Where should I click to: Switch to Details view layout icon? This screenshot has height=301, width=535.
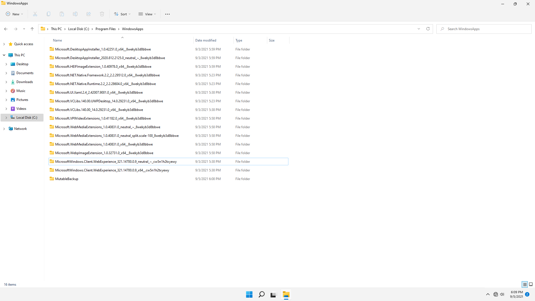click(525, 285)
